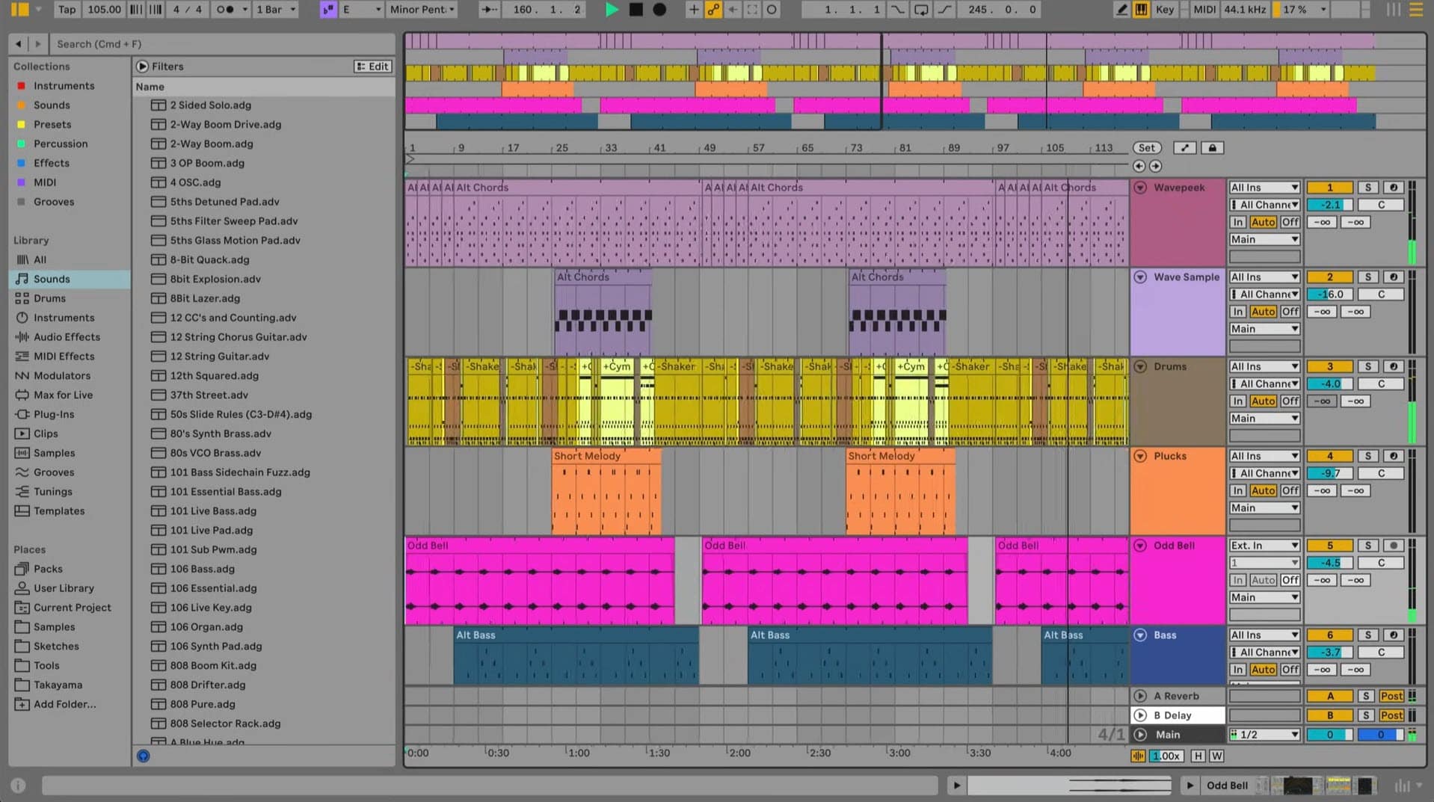Enable the computer MIDI keyboard icon

(1140, 10)
